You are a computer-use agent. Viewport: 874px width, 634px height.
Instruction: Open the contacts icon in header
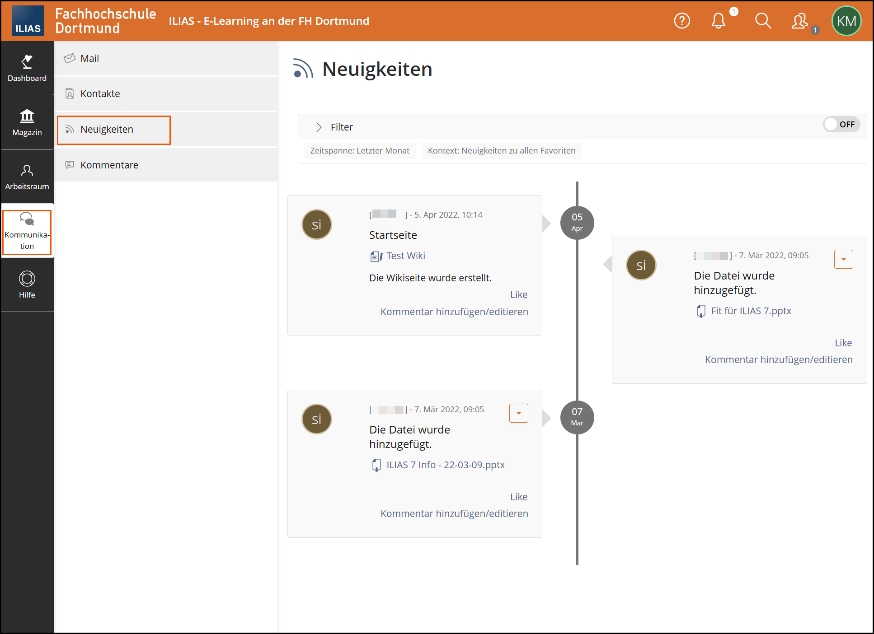coord(799,21)
